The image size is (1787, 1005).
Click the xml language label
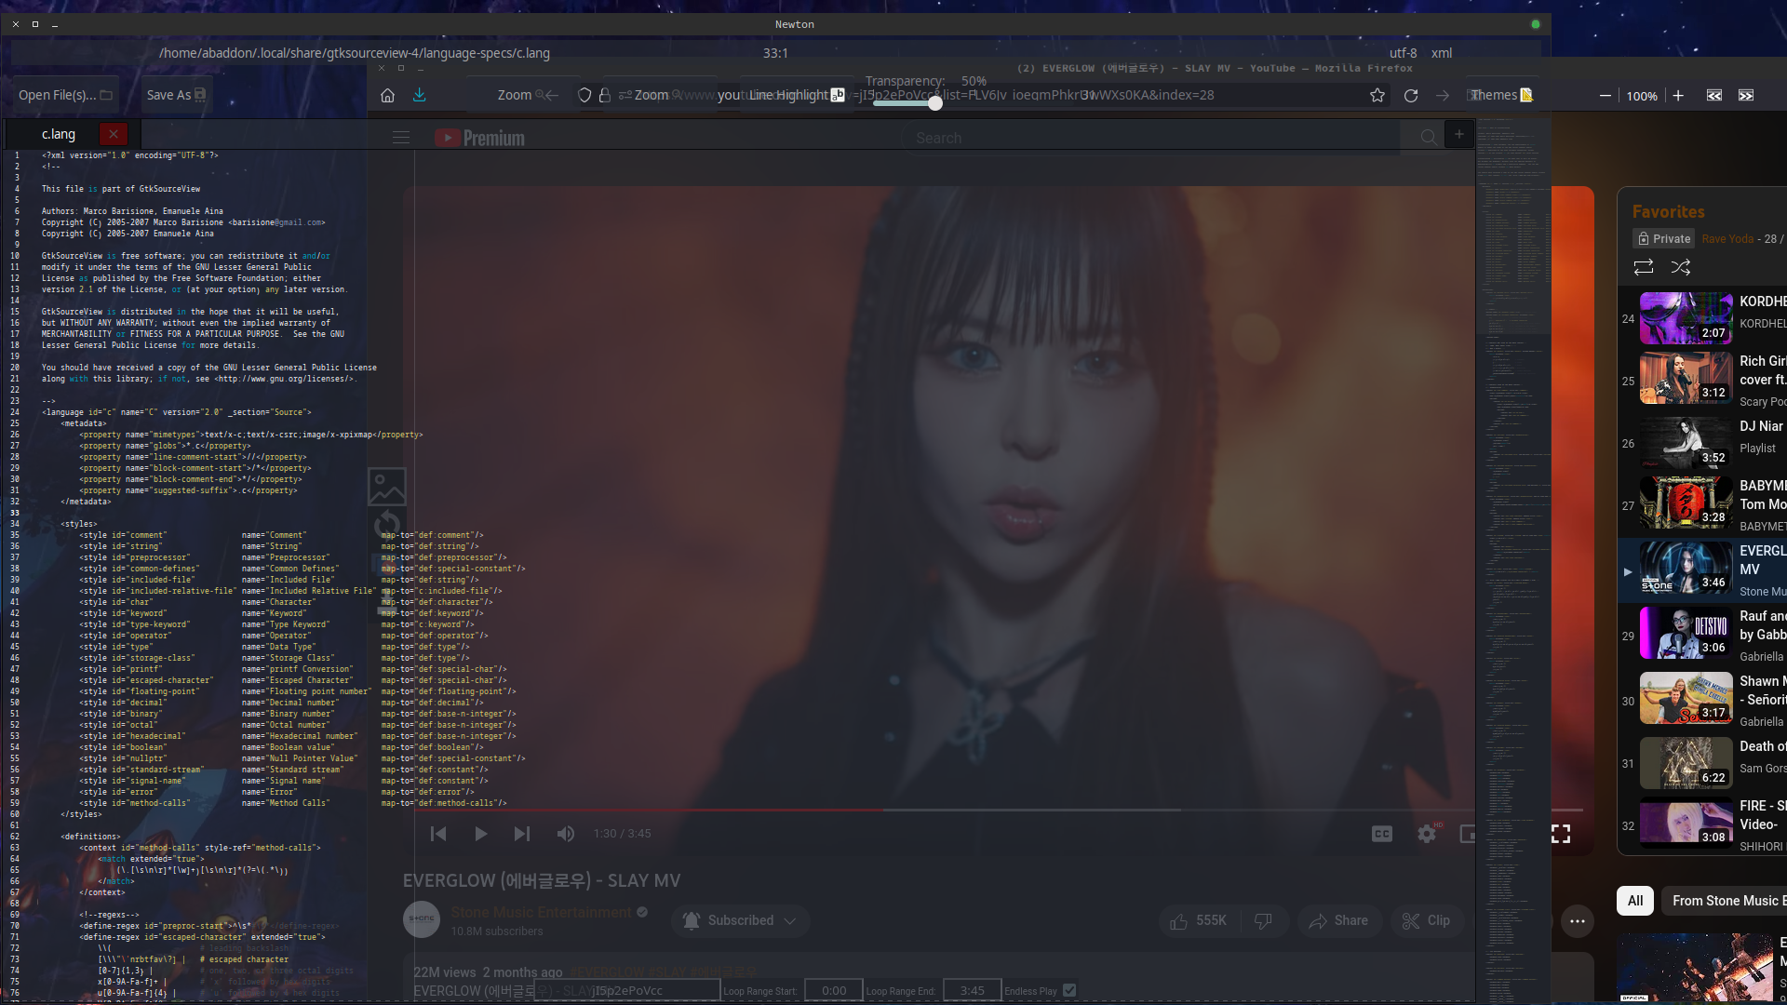click(x=1442, y=53)
